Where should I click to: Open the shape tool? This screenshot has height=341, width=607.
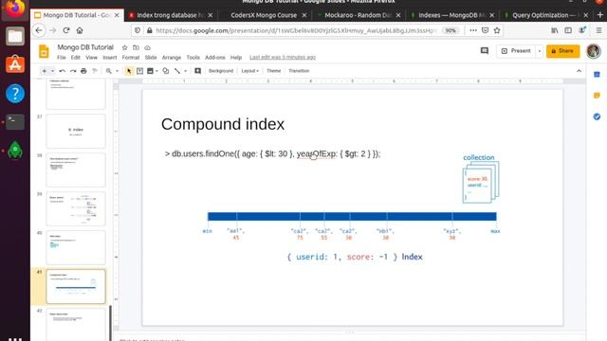[166, 71]
